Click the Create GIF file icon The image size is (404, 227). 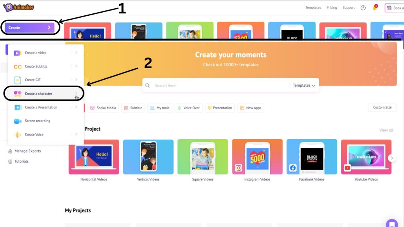tap(17, 80)
